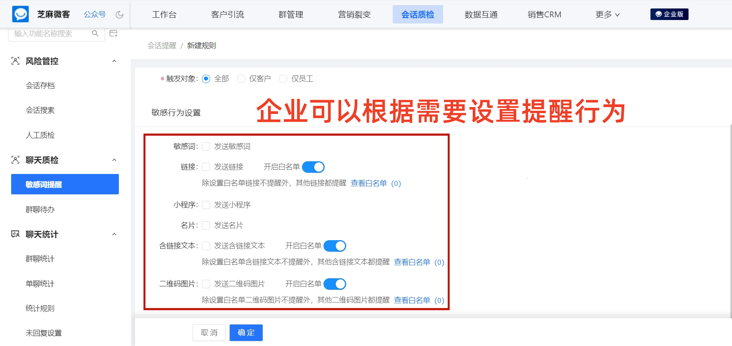Toggle the 链接 whitelist switch
732x346 pixels.
[313, 167]
